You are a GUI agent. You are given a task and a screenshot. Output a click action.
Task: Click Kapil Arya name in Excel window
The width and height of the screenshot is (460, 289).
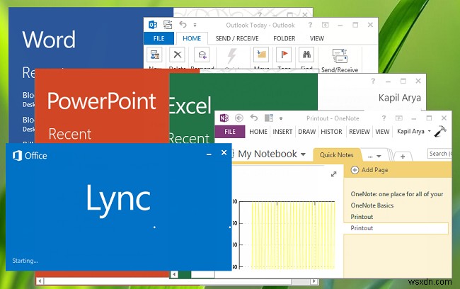click(400, 98)
